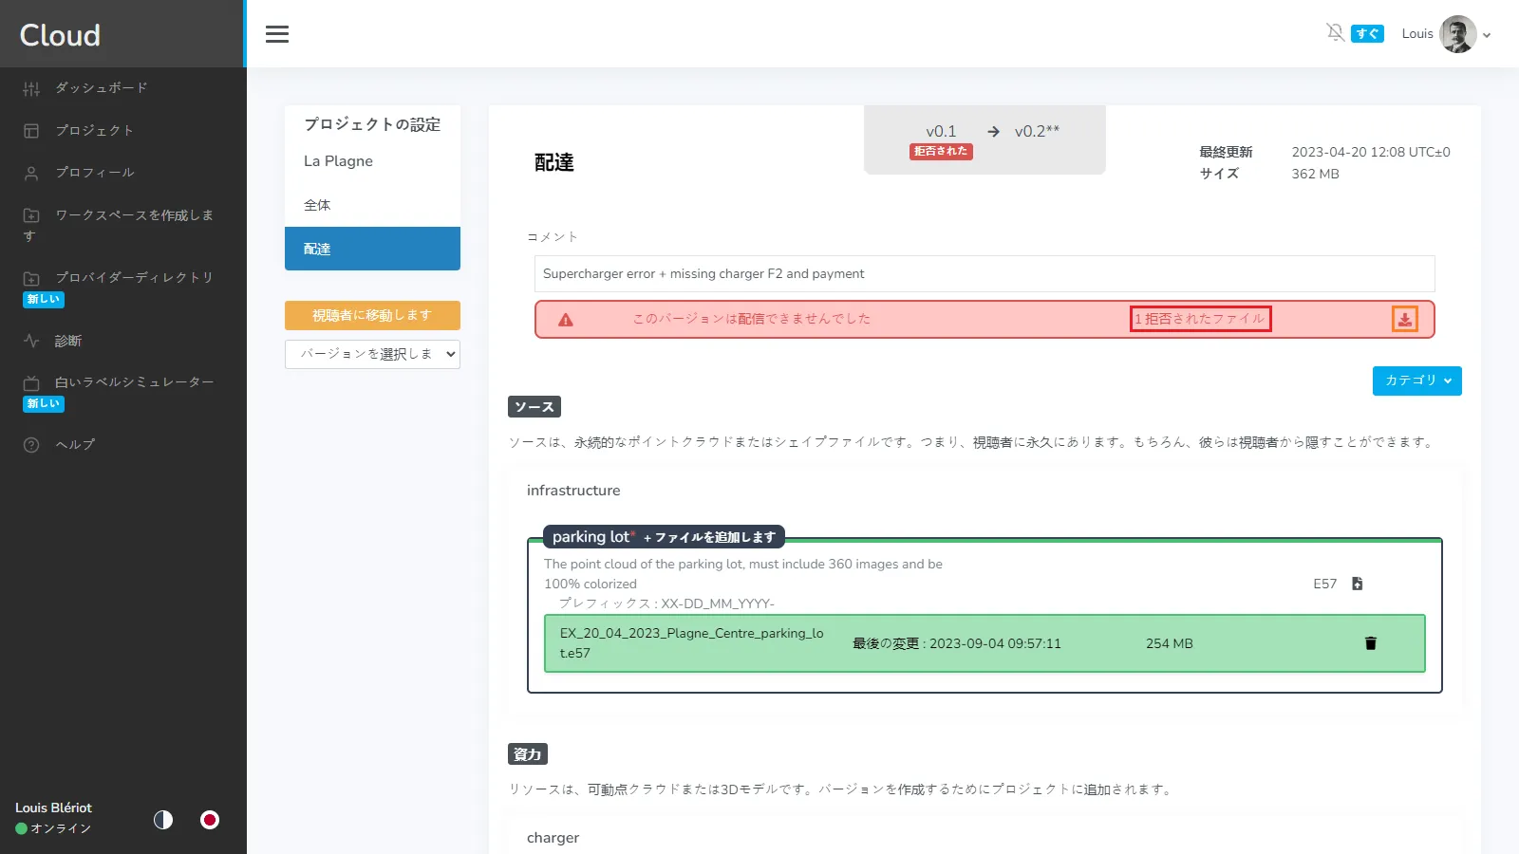Viewport: 1519px width, 854px height.
Task: Delete the EX_20_04_2023 parking lot file
Action: (1370, 643)
